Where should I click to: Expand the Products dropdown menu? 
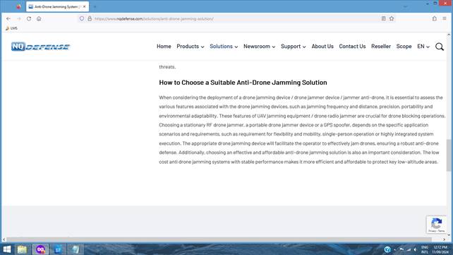(191, 46)
